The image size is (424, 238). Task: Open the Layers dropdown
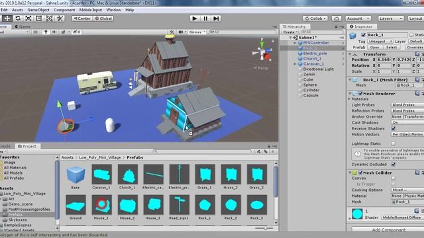pyautogui.click(x=391, y=19)
